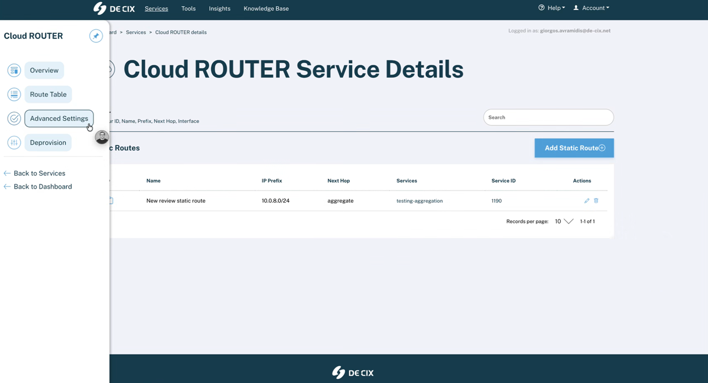Click the Route Table list icon
This screenshot has width=708, height=383.
pyautogui.click(x=14, y=94)
